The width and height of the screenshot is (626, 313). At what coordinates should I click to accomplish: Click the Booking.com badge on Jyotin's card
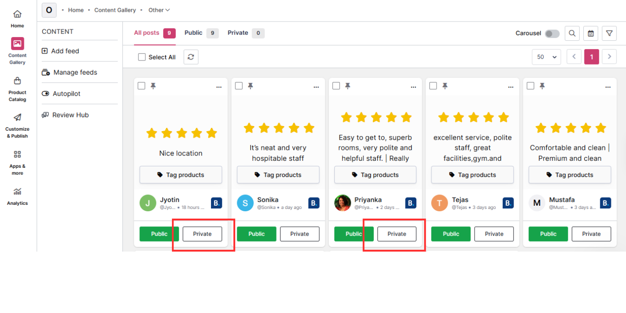tap(216, 203)
